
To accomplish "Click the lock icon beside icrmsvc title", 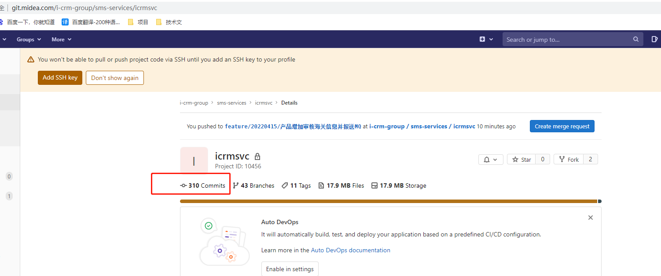I will (x=257, y=156).
